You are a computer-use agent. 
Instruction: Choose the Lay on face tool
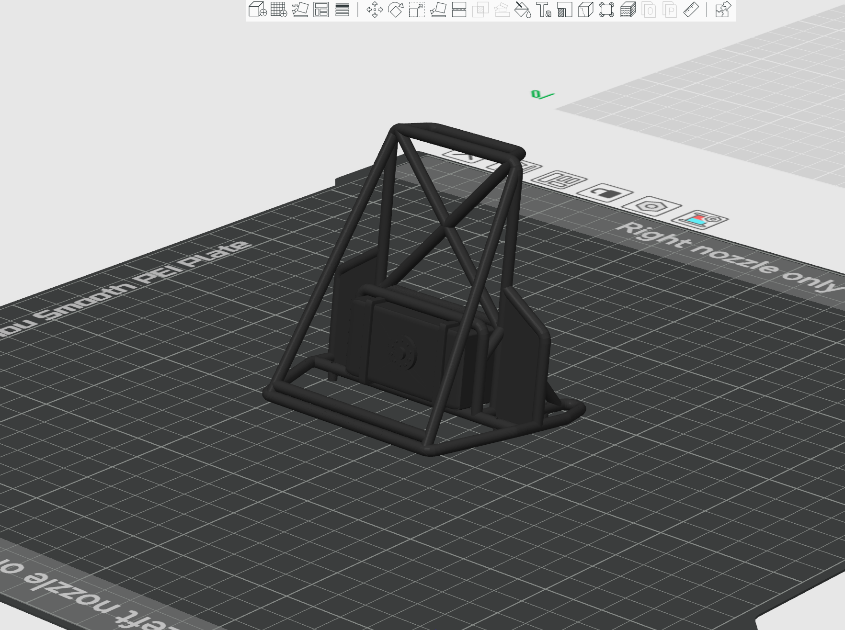tap(438, 10)
